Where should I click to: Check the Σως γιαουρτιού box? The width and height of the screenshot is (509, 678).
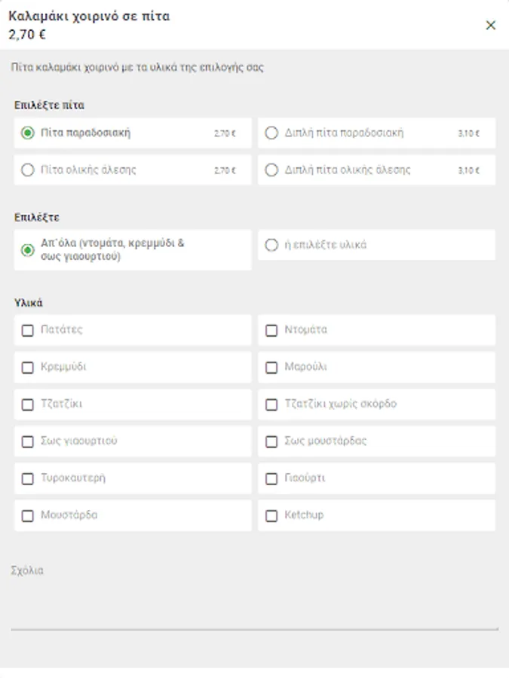click(28, 441)
